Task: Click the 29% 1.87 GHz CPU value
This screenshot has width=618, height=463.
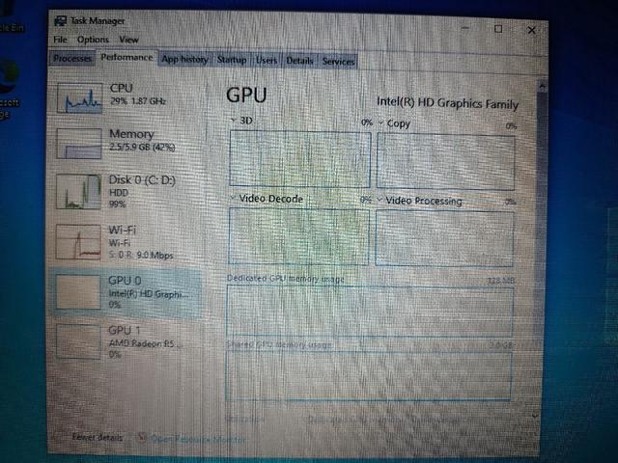Action: 137,101
